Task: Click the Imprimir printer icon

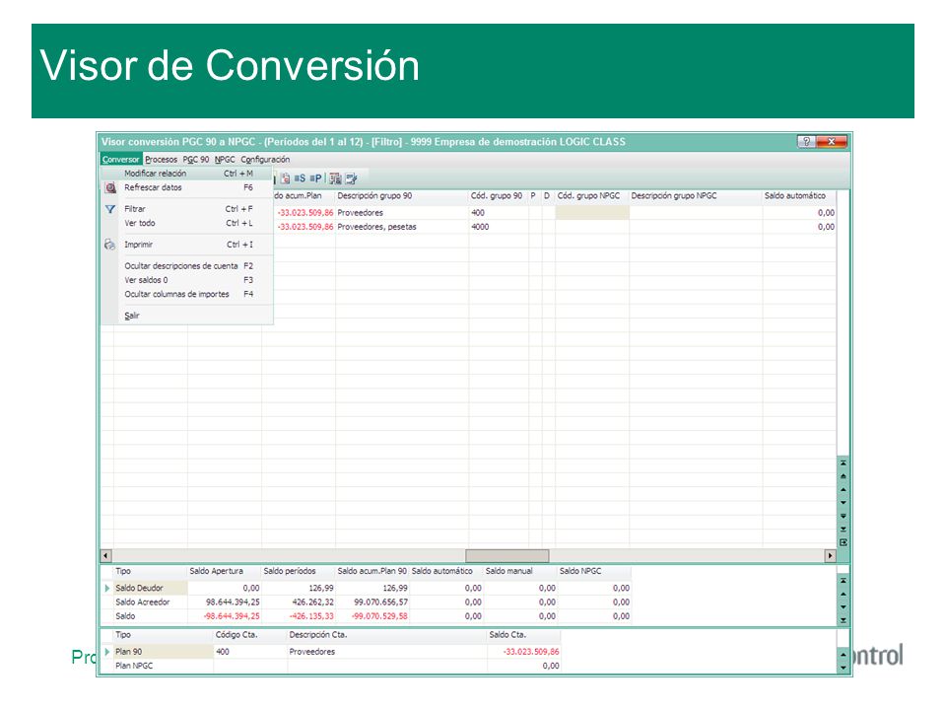Action: 109,245
